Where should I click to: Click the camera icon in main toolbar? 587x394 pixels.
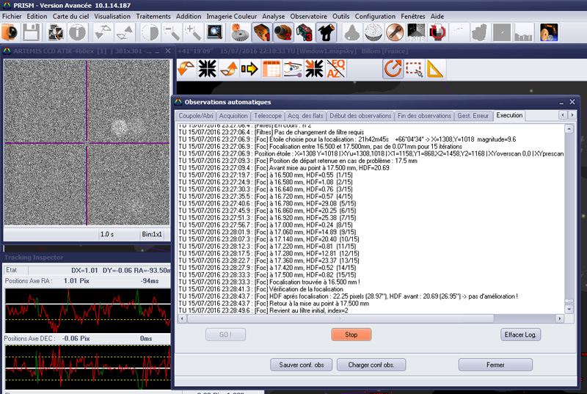click(x=10, y=32)
